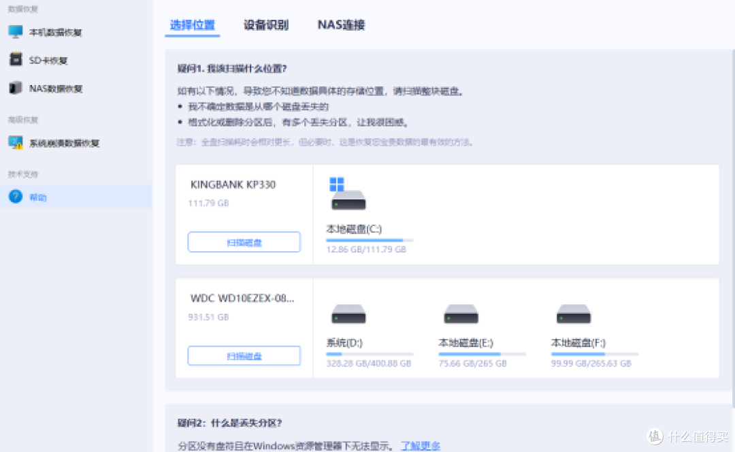This screenshot has width=735, height=452.
Task: Click the 99.99 GB/265.63 GB capacity text
Action: 591,364
